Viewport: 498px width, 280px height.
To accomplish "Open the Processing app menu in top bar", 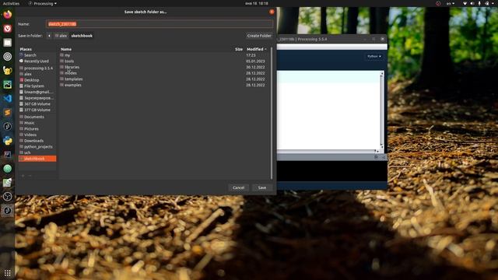I will pos(43,3).
